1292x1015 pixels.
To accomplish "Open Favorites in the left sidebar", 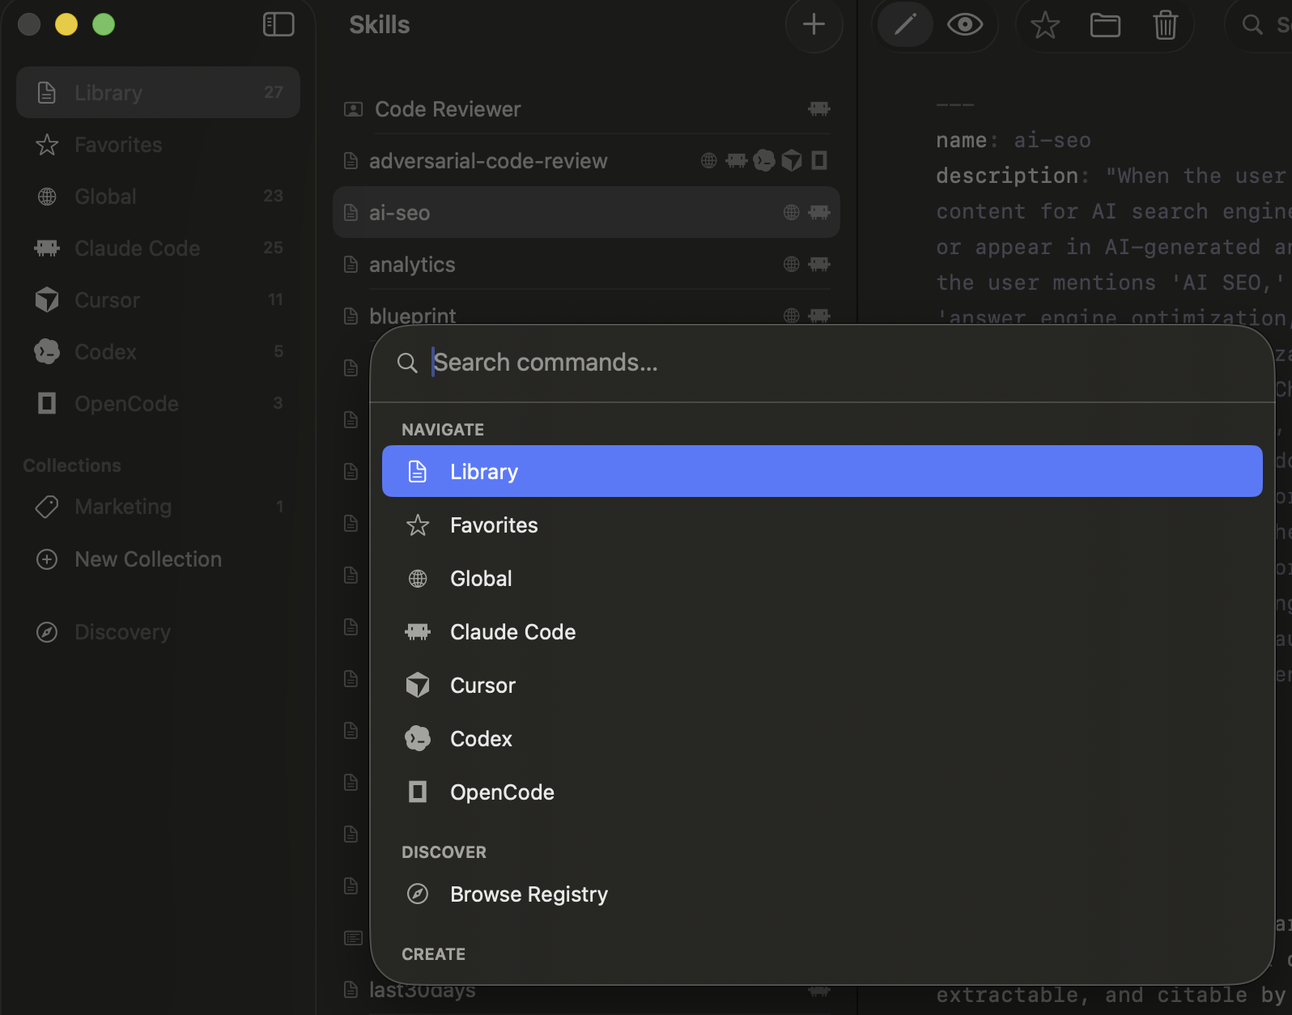I will (159, 145).
